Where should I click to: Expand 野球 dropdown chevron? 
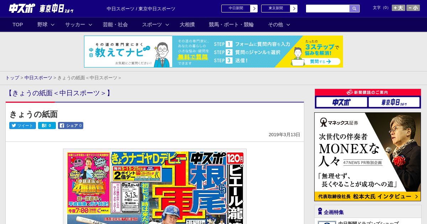(x=53, y=25)
